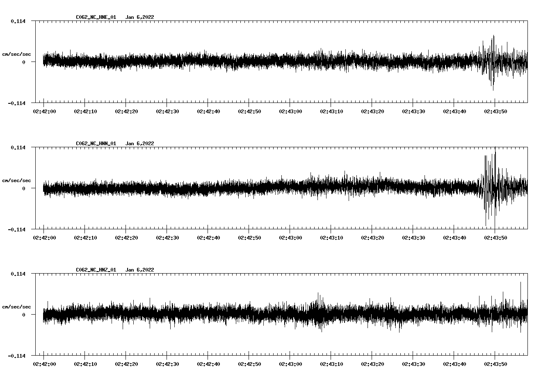557x379 pixels.
Task: Click the cm/sec/sec unit label of HNZ plot
Action: (x=16, y=307)
